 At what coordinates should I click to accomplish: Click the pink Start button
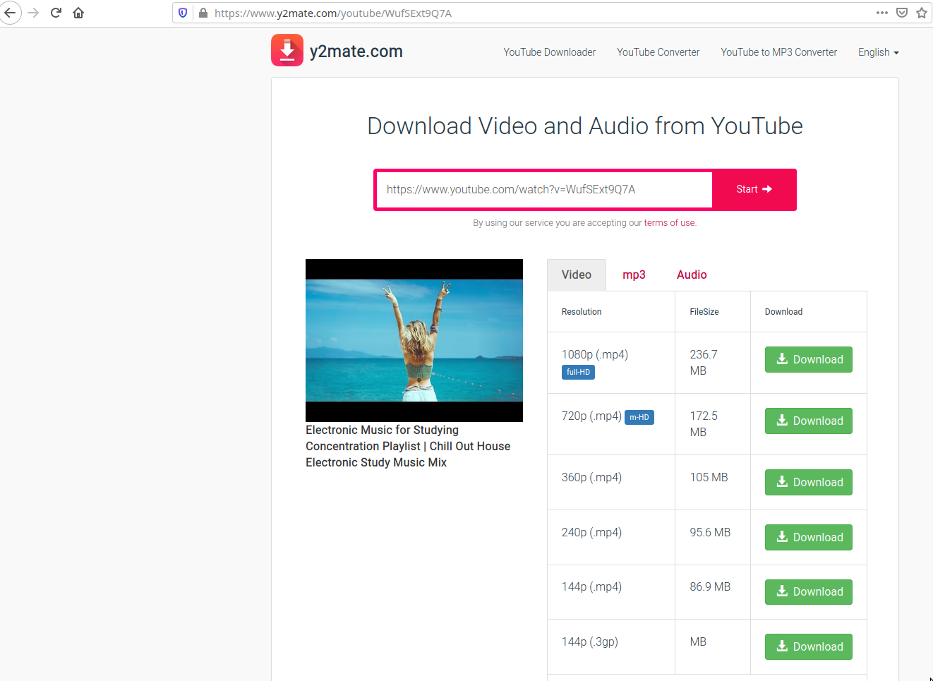754,190
